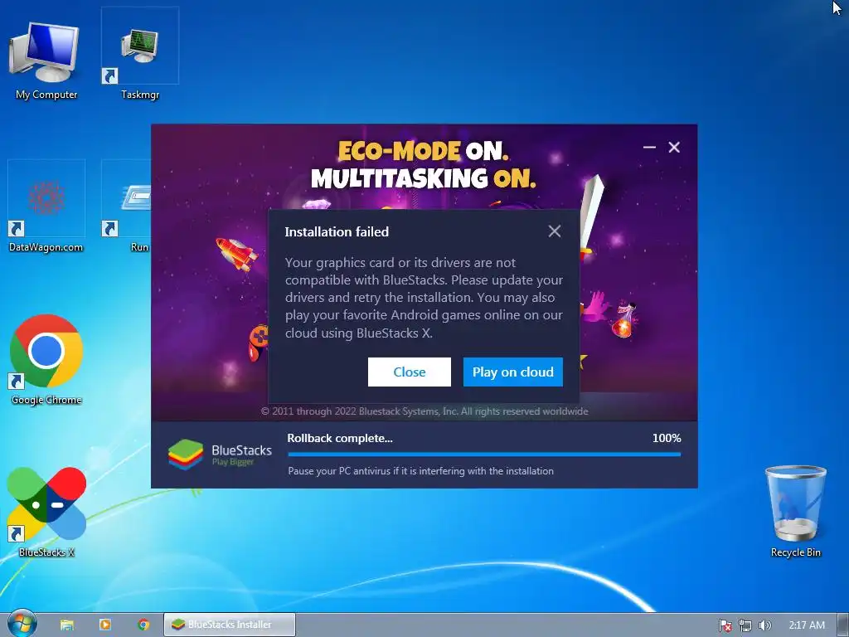Close the BlueStacks installer window with X
This screenshot has width=849, height=637.
pyautogui.click(x=674, y=147)
